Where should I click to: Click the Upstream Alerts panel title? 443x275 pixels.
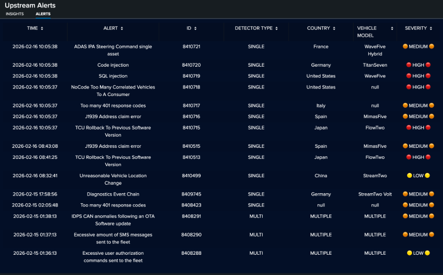pos(30,6)
